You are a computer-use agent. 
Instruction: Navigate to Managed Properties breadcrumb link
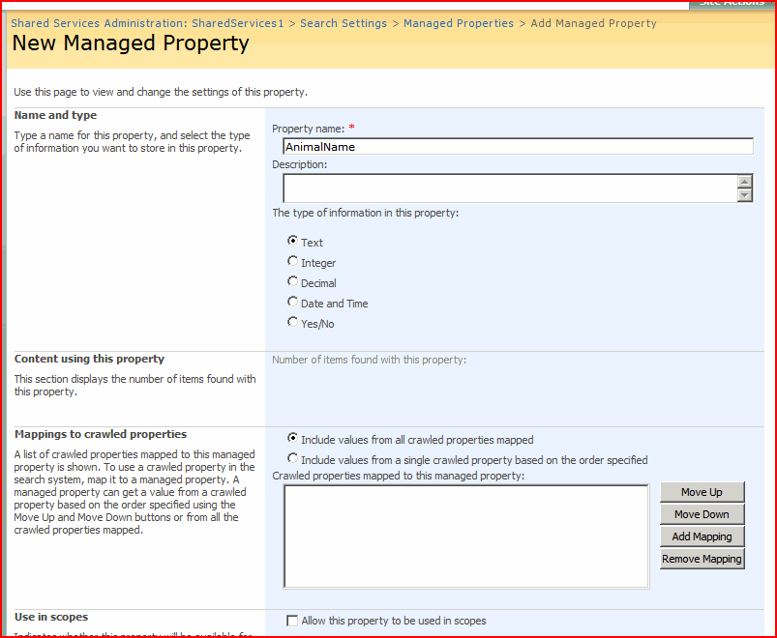[x=459, y=23]
